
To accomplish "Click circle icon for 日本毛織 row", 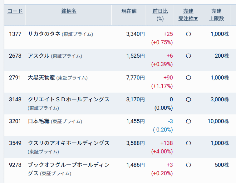I will pyautogui.click(x=189, y=121).
